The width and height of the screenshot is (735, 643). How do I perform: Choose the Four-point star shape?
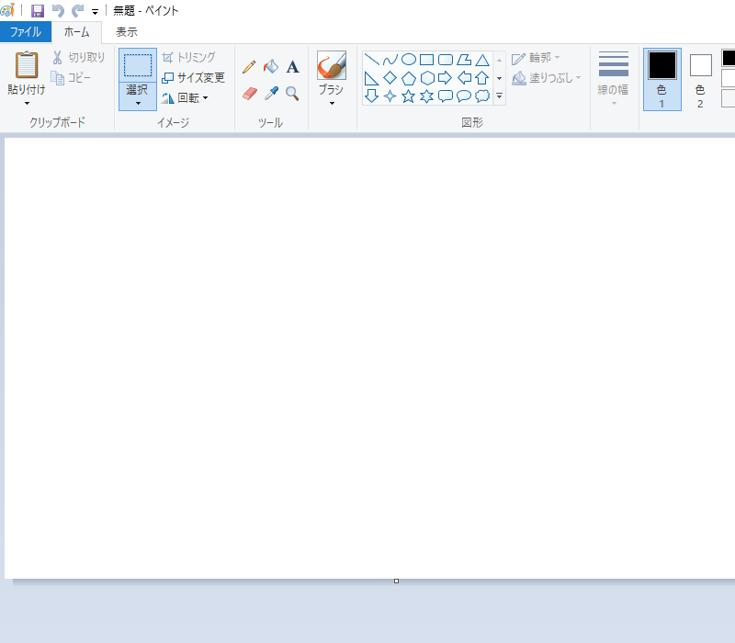point(390,96)
